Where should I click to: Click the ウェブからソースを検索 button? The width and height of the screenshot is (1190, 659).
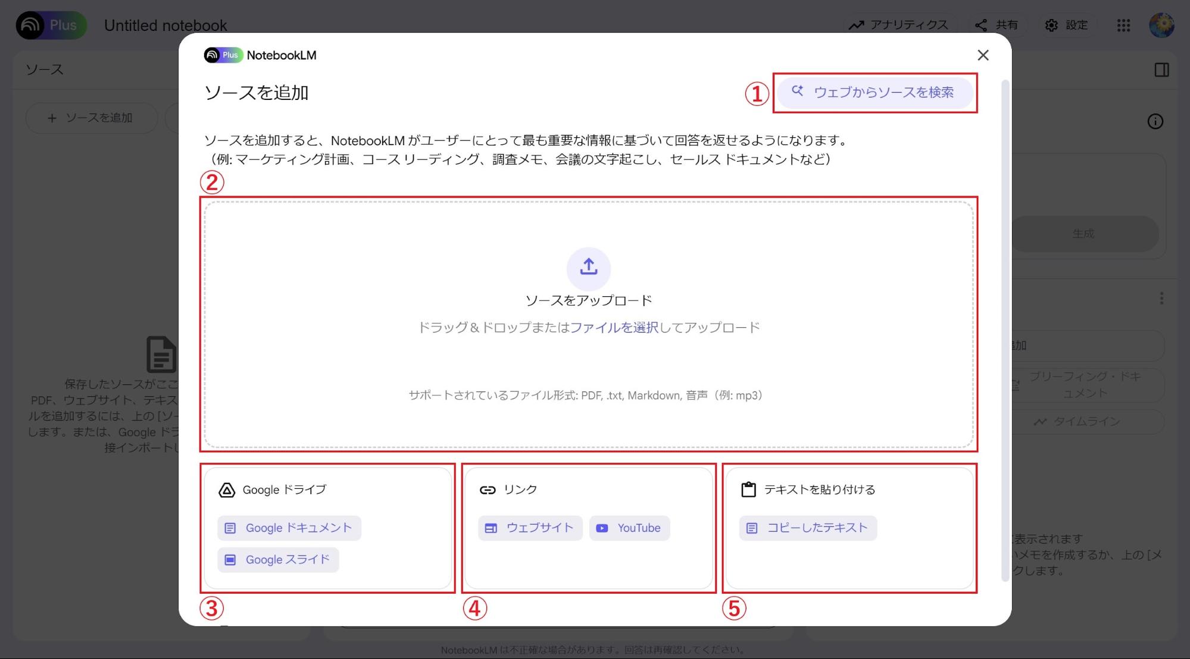pyautogui.click(x=875, y=92)
